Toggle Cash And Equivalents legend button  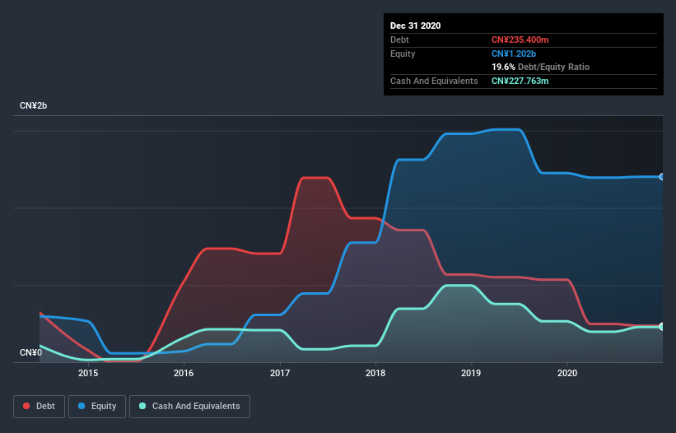pos(189,407)
